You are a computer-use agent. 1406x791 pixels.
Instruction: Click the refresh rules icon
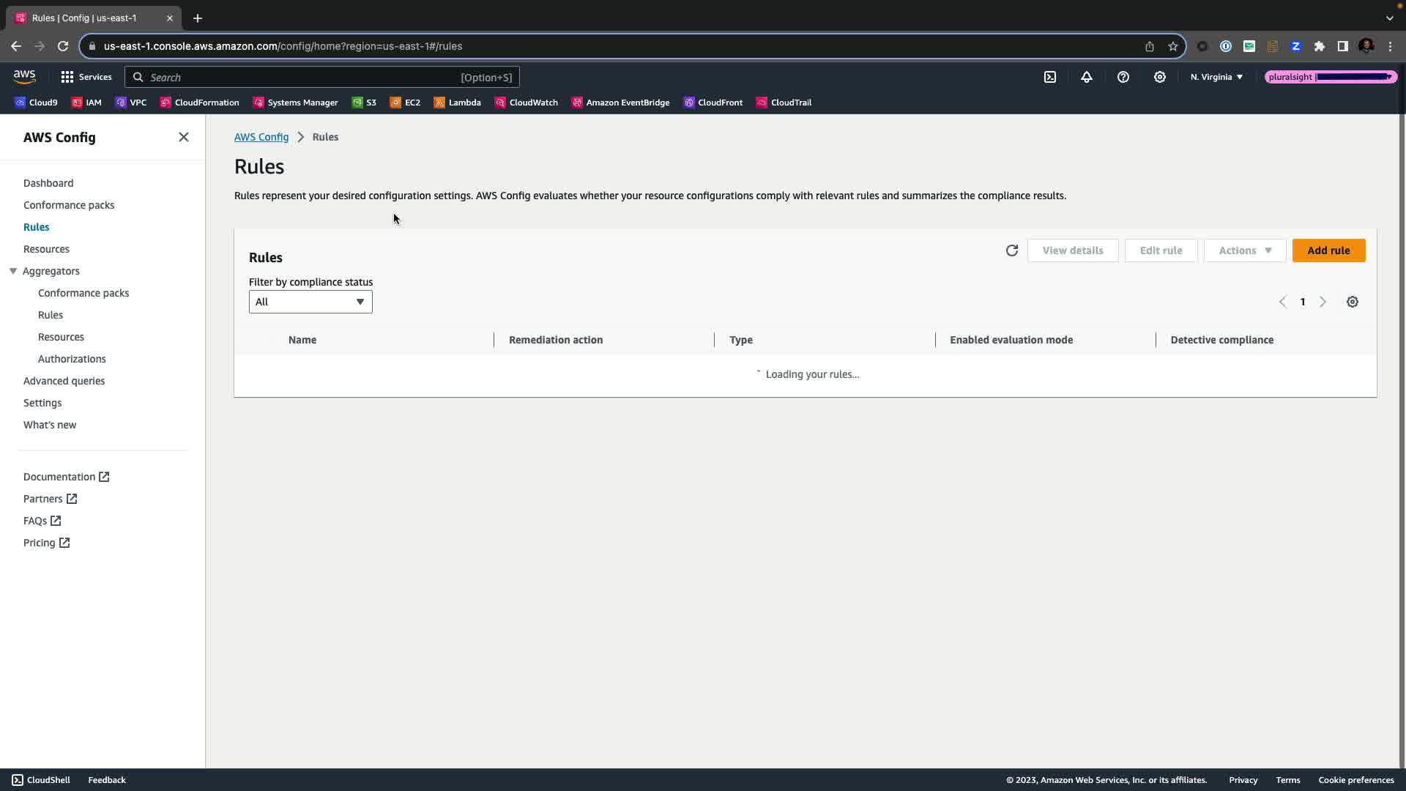(1012, 250)
